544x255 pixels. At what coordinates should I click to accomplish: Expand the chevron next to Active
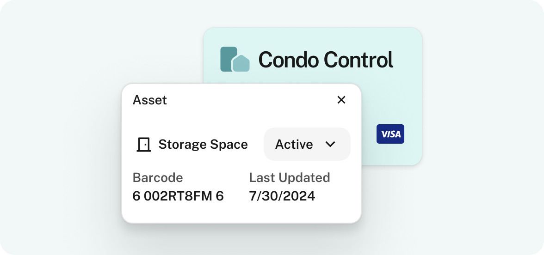click(331, 144)
